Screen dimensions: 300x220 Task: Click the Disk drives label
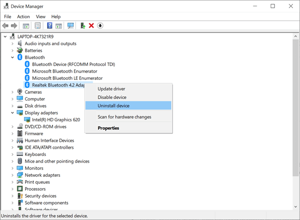(x=36, y=106)
